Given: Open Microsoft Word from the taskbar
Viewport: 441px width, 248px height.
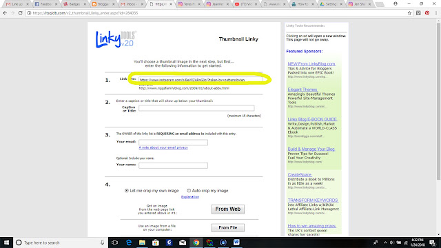Looking at the screenshot, I should 236,242.
